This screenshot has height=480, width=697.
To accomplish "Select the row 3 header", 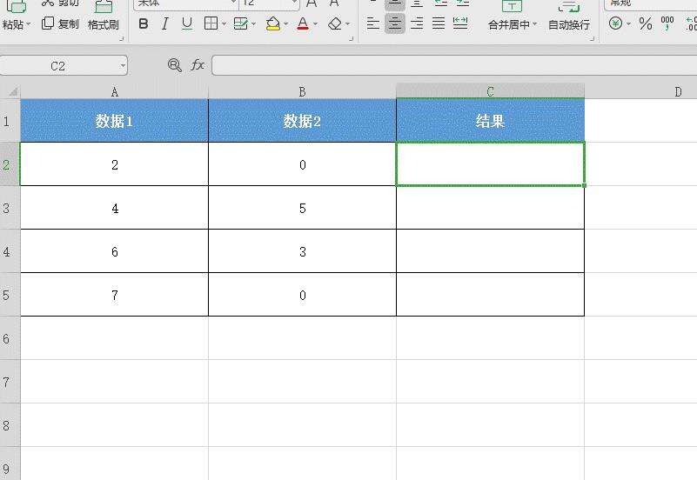I will coord(10,208).
